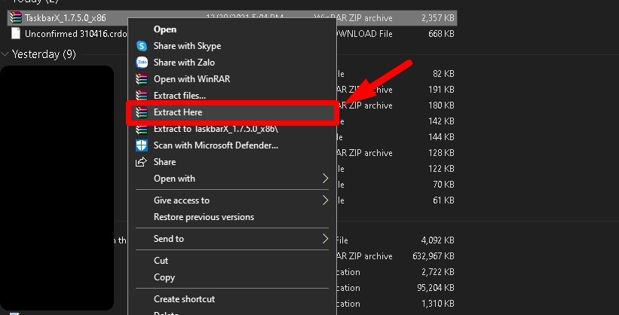Screen dimensions: 619x315
Task: Choose Restore previous versions
Action: (x=204, y=217)
